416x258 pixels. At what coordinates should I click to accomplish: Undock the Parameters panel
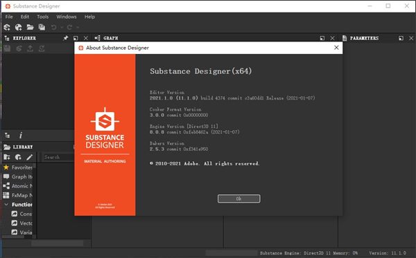[401, 38]
